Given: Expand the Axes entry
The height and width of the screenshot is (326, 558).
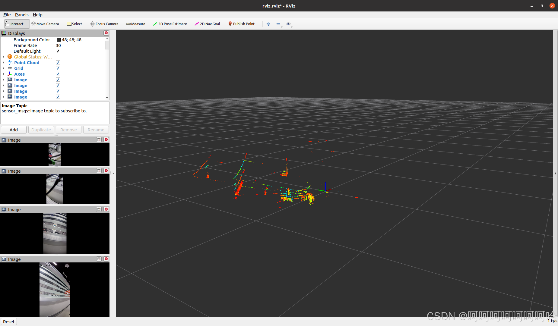Looking at the screenshot, I should tap(4, 74).
